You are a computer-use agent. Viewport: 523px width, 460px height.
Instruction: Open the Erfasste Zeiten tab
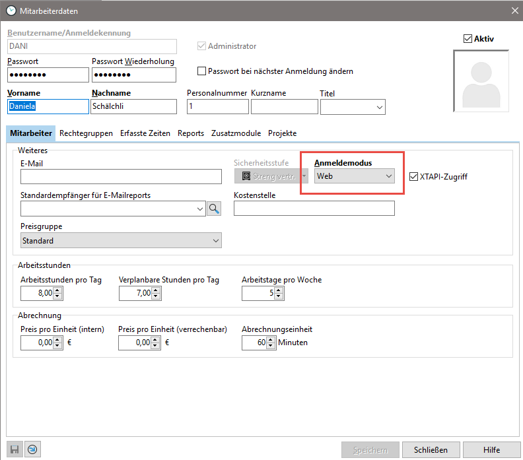click(x=145, y=133)
